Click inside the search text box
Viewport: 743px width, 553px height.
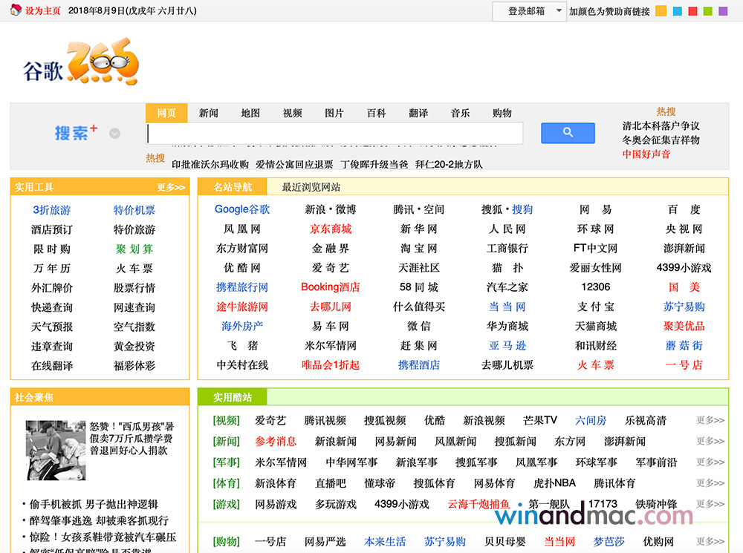334,134
